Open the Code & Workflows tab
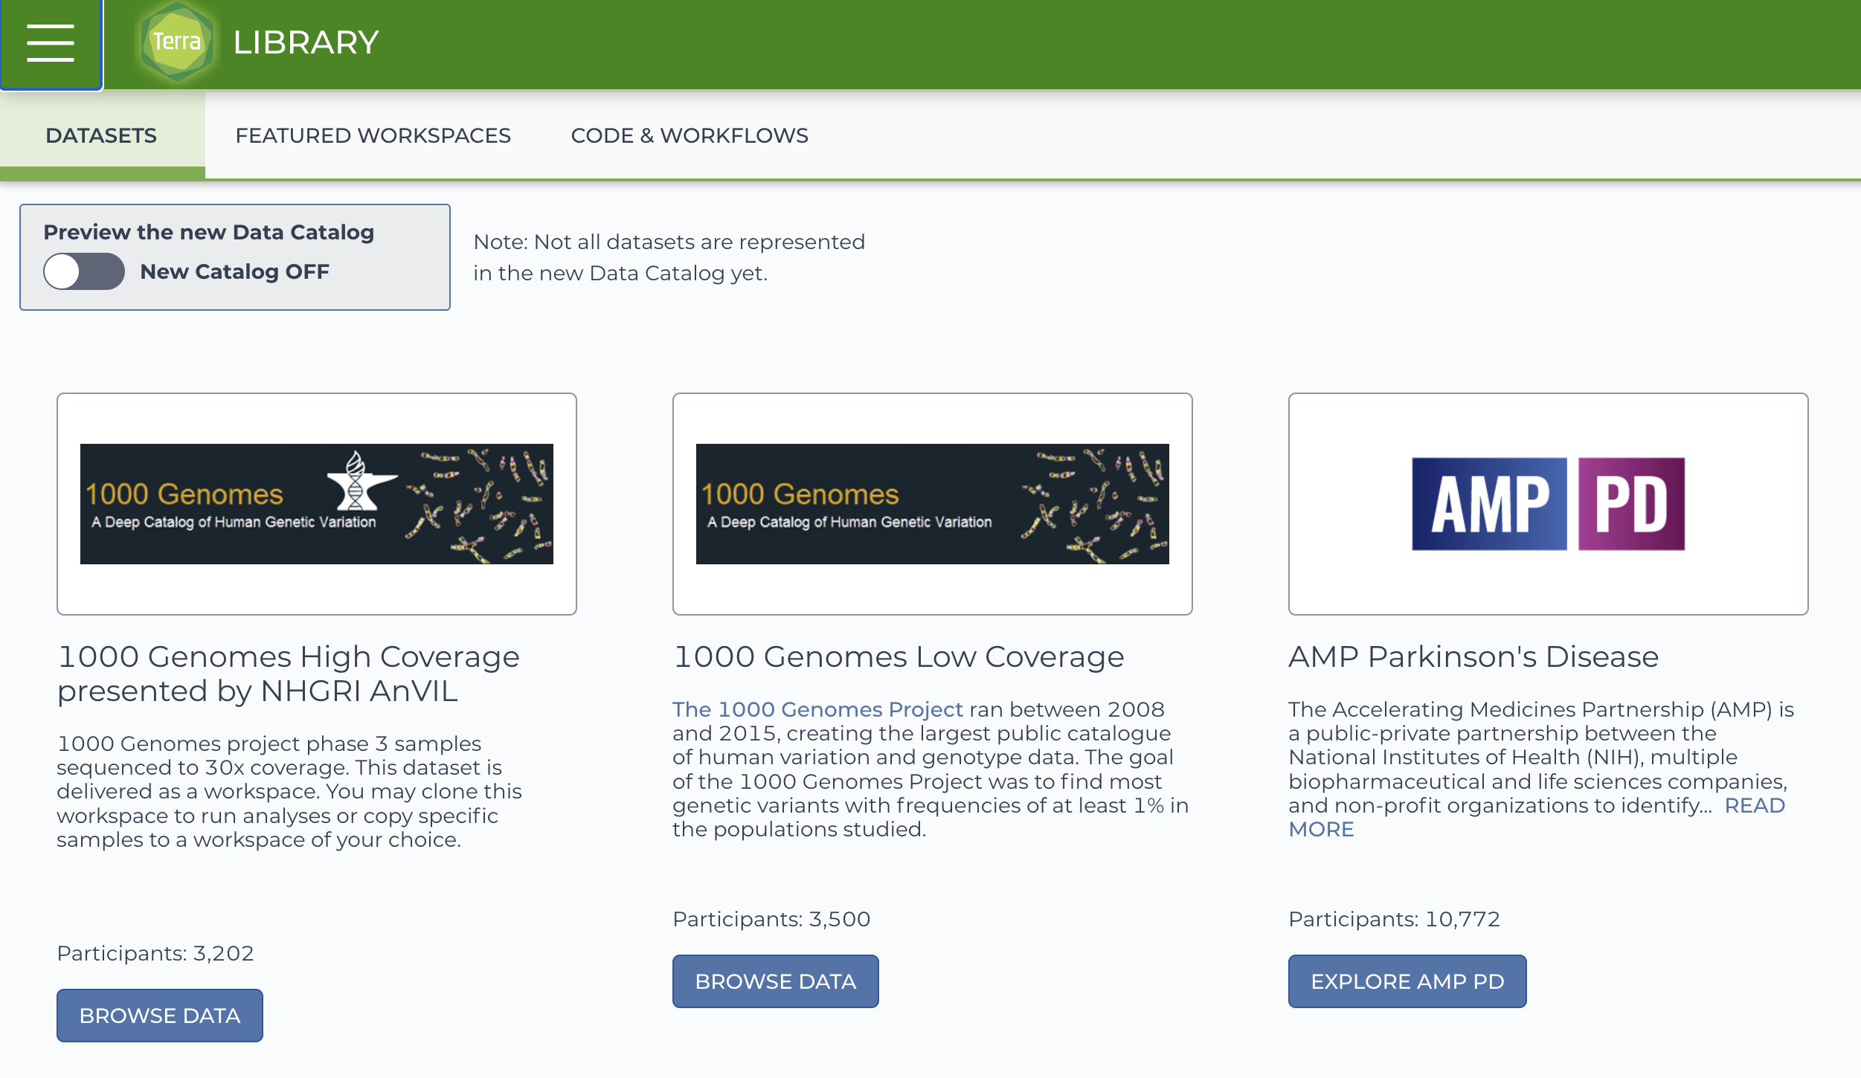The image size is (1861, 1078). point(689,135)
